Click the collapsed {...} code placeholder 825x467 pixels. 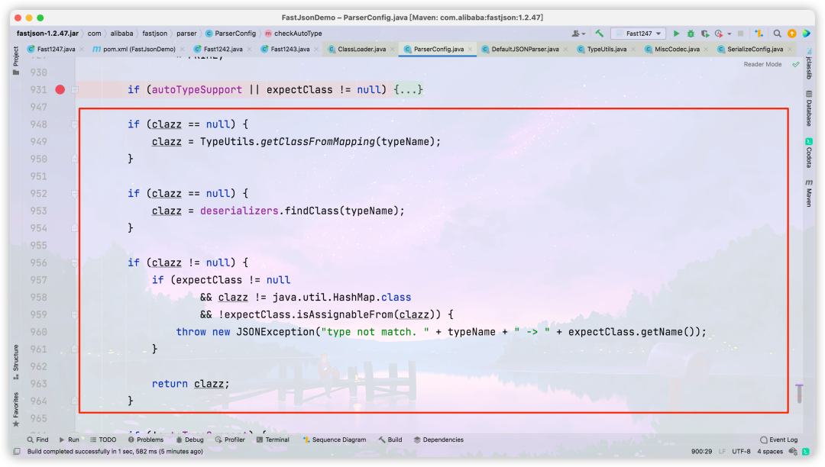click(408, 90)
